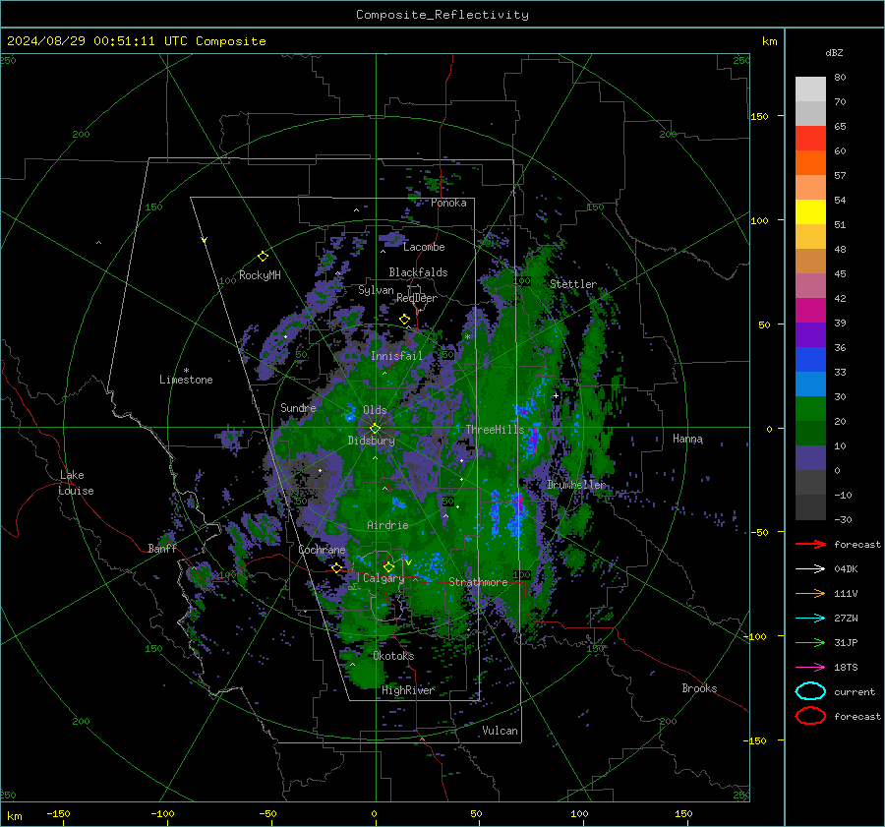The width and height of the screenshot is (885, 827).
Task: Click the green 31JP arrow icon
Action: tap(810, 642)
